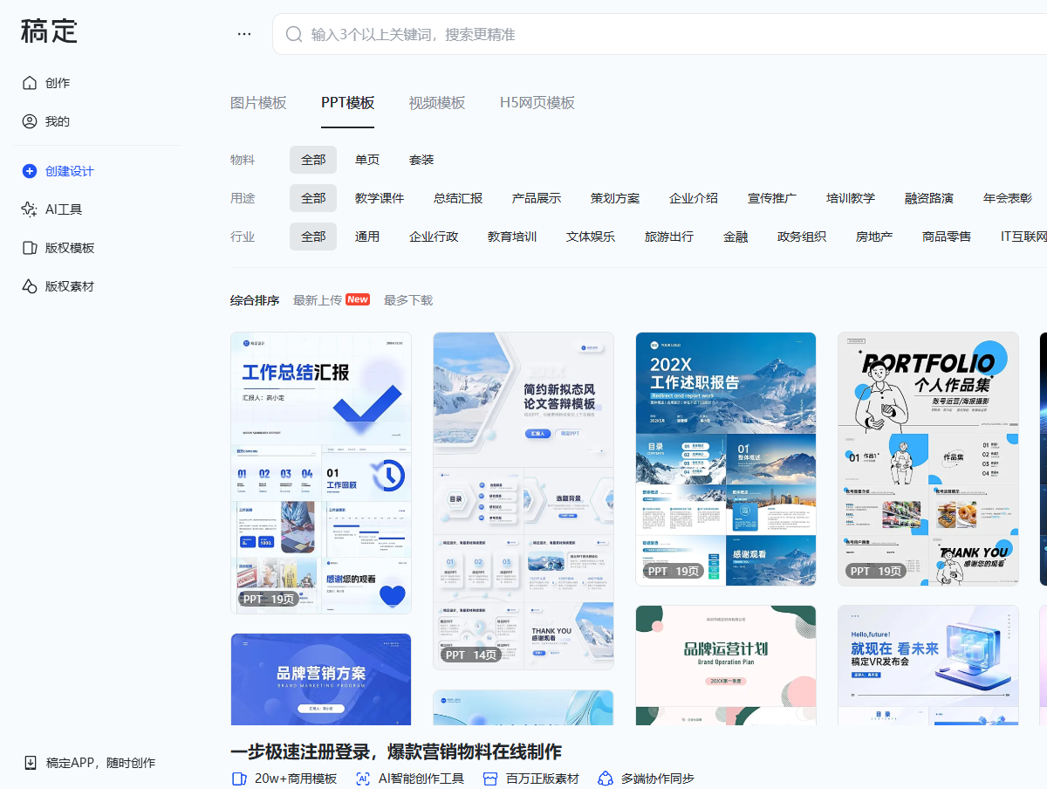Click the 稿定 logo
Screen dimensions: 1047x789
49,31
